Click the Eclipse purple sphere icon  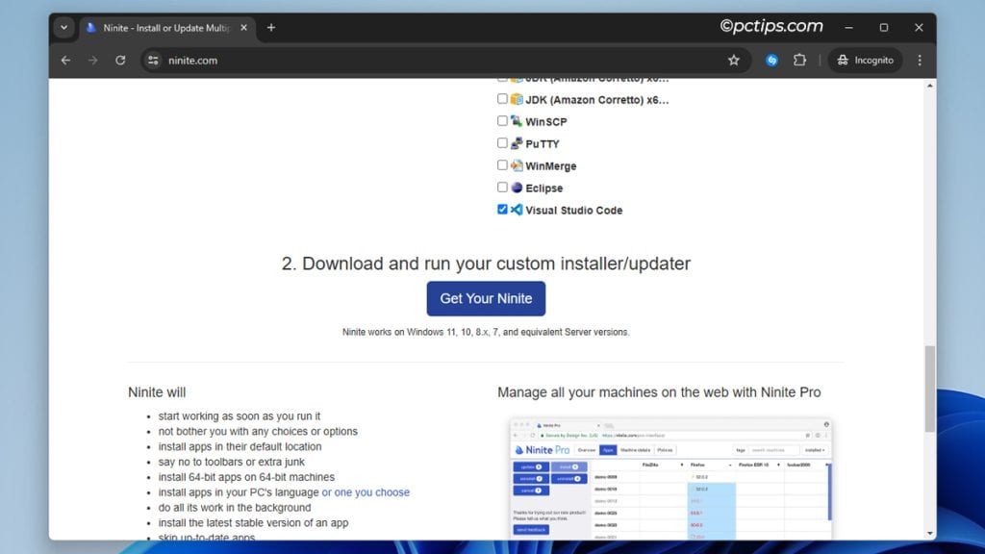click(x=515, y=188)
